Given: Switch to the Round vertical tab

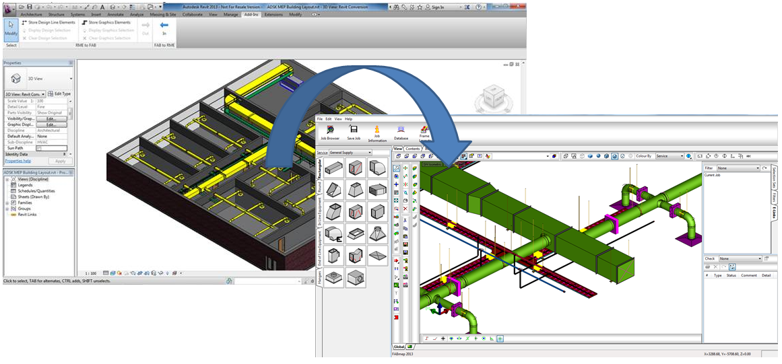Looking at the screenshot, I should 320,188.
